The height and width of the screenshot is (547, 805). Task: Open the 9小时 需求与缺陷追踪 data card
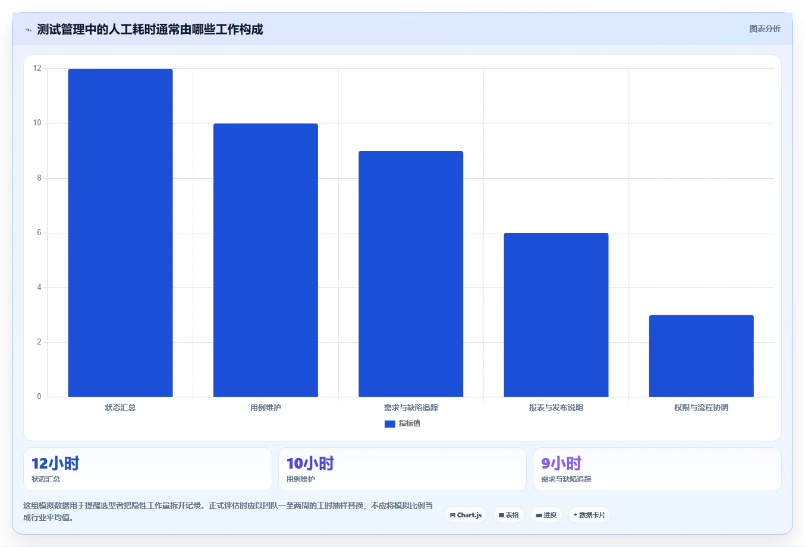657,469
